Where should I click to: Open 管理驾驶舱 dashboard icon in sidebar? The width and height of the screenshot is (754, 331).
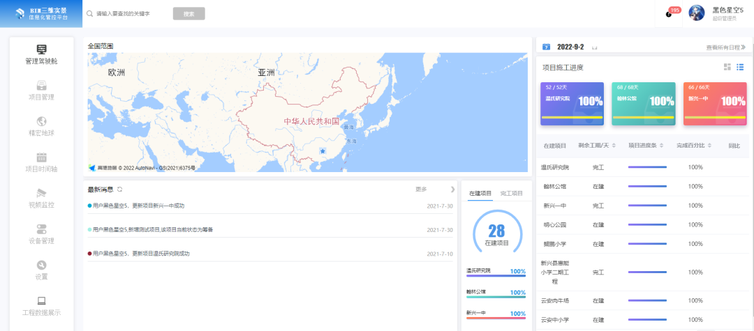click(x=42, y=49)
